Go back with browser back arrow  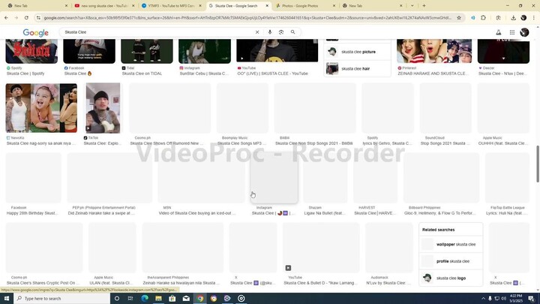pos(6,17)
